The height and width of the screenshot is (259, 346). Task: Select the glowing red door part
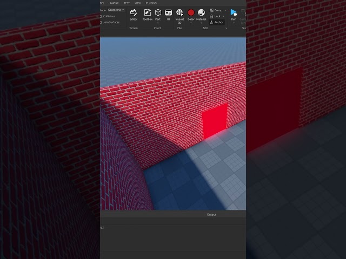coord(215,121)
